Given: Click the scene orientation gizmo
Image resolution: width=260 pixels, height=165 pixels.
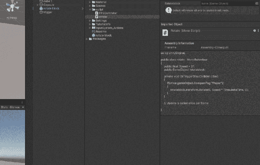Looking at the screenshot, I should [x=13, y=6].
